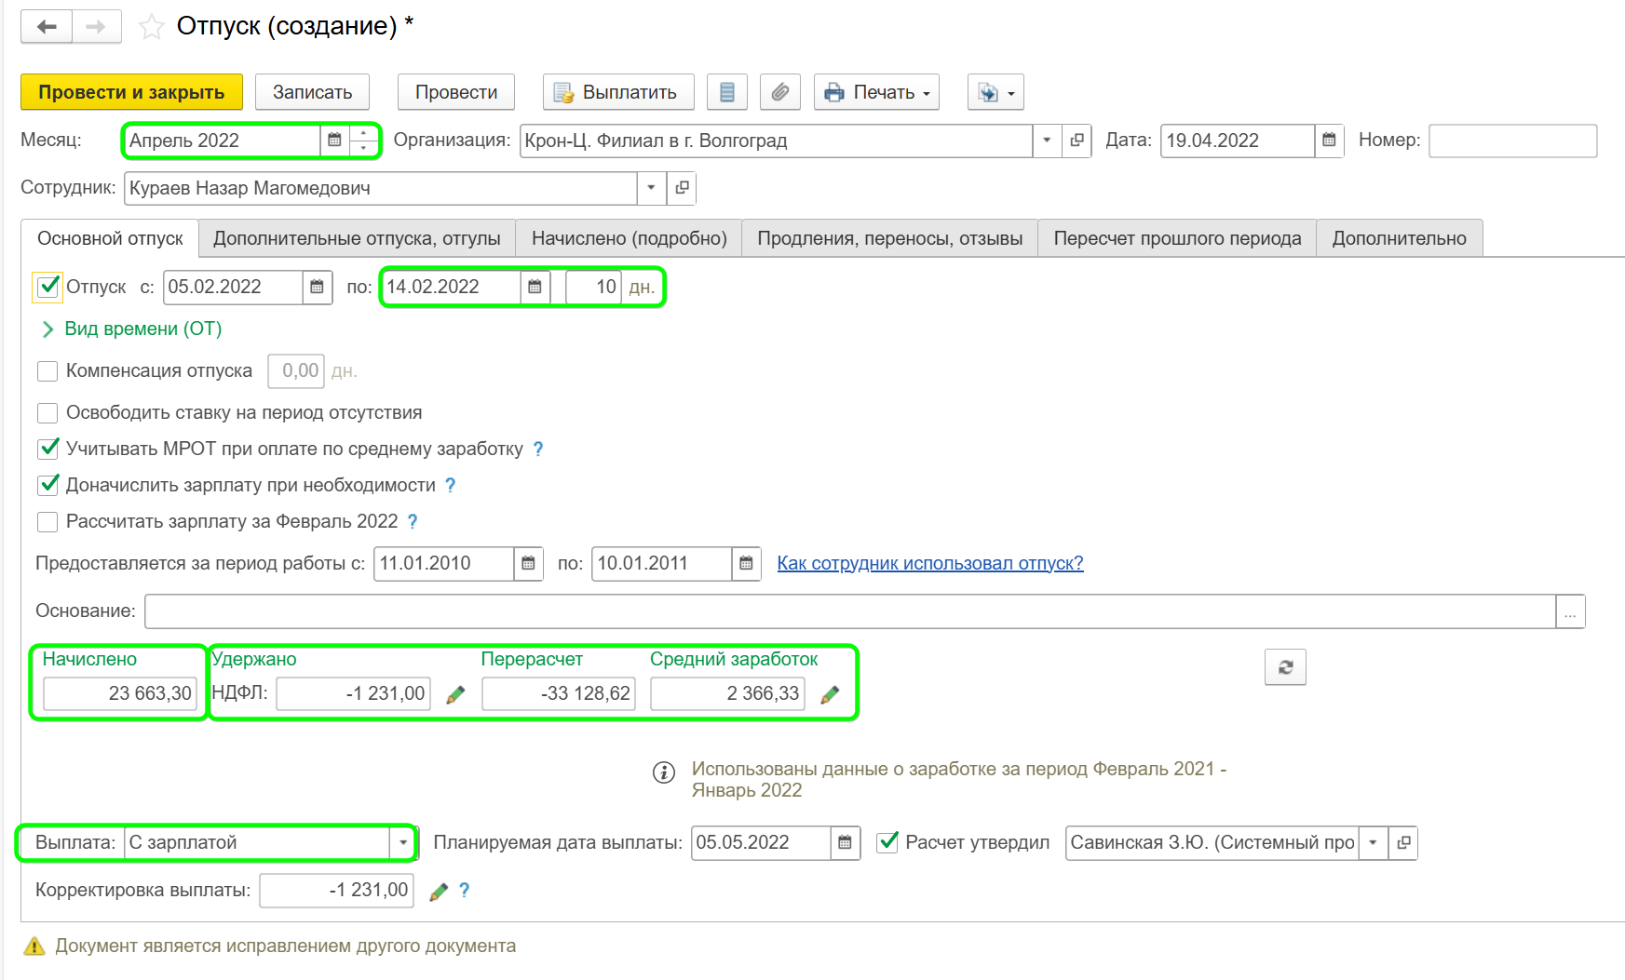The image size is (1625, 980).
Task: Open link Как сотрудник использовал отпуск?
Action: tap(929, 563)
